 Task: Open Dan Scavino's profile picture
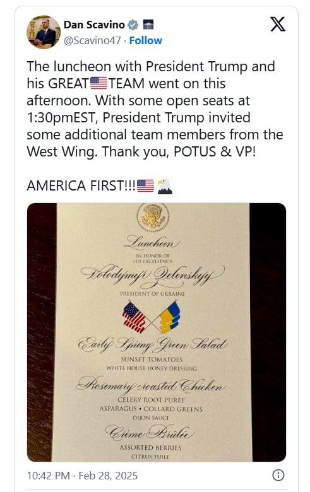tap(44, 32)
